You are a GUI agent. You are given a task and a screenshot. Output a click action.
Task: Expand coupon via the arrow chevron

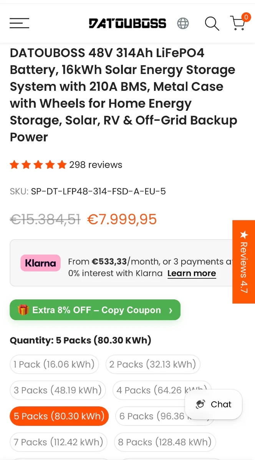[x=171, y=310]
